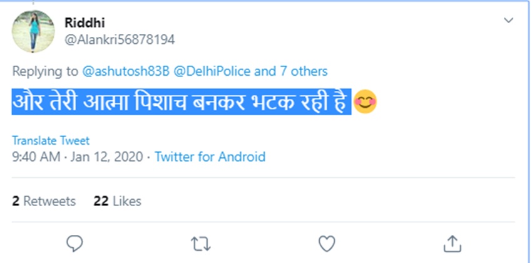532x263 pixels.
Task: Click the smiling emoji in the tweet
Action: click(x=365, y=102)
